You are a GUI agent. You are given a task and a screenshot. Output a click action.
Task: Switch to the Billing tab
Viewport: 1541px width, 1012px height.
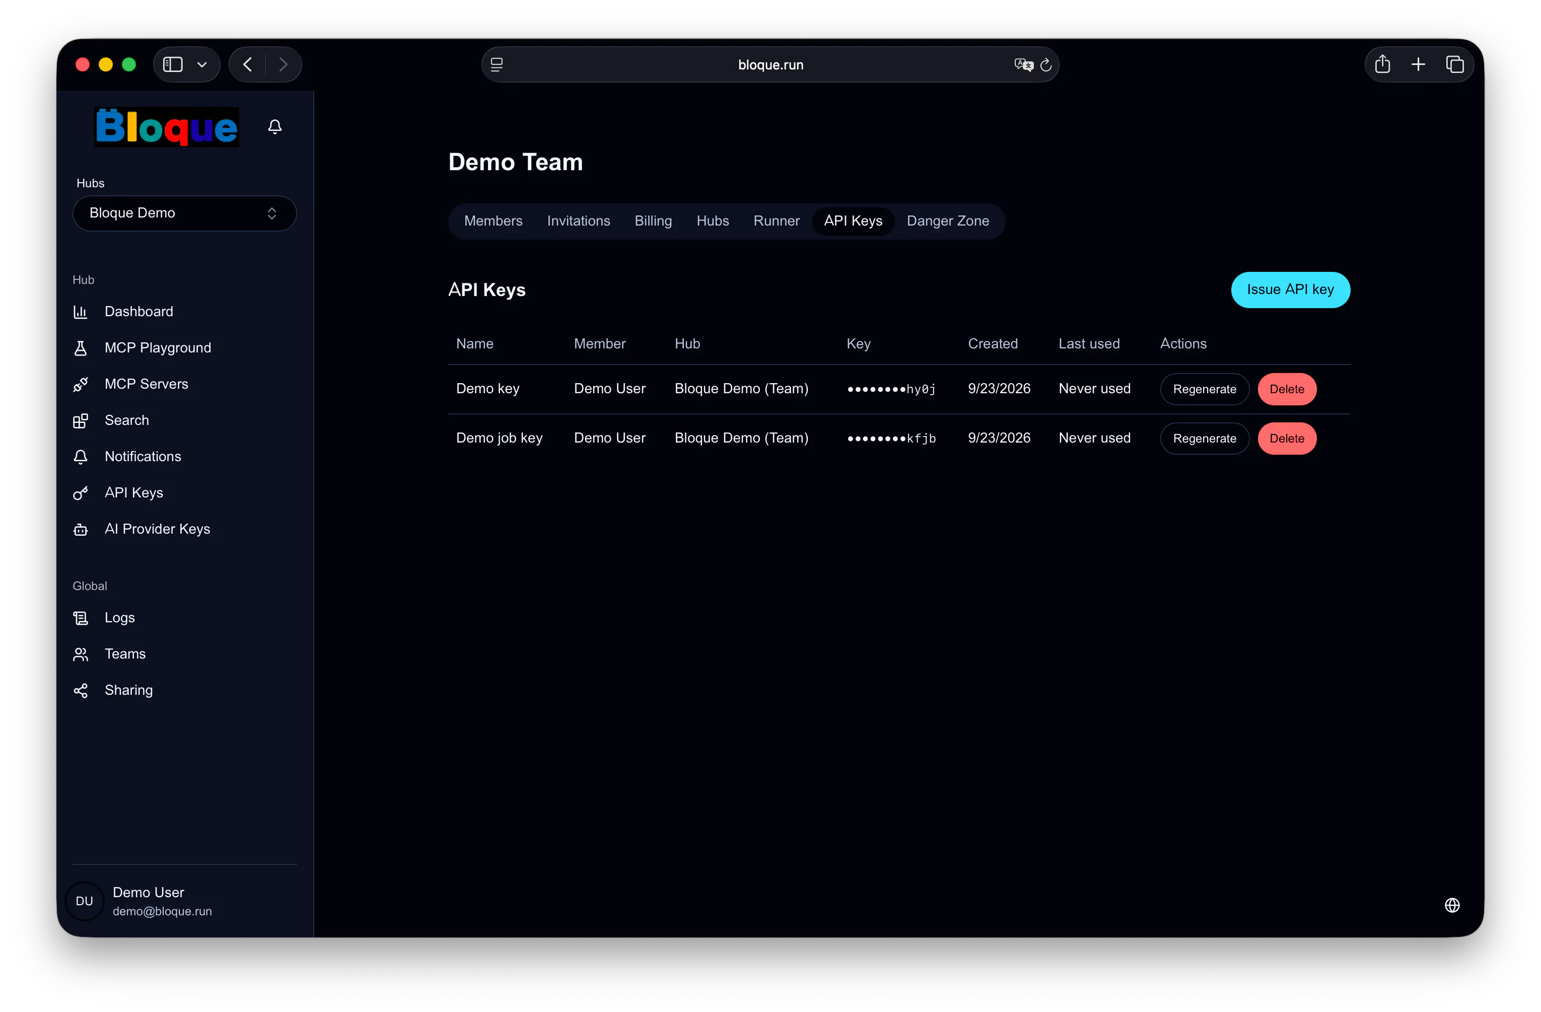tap(653, 222)
